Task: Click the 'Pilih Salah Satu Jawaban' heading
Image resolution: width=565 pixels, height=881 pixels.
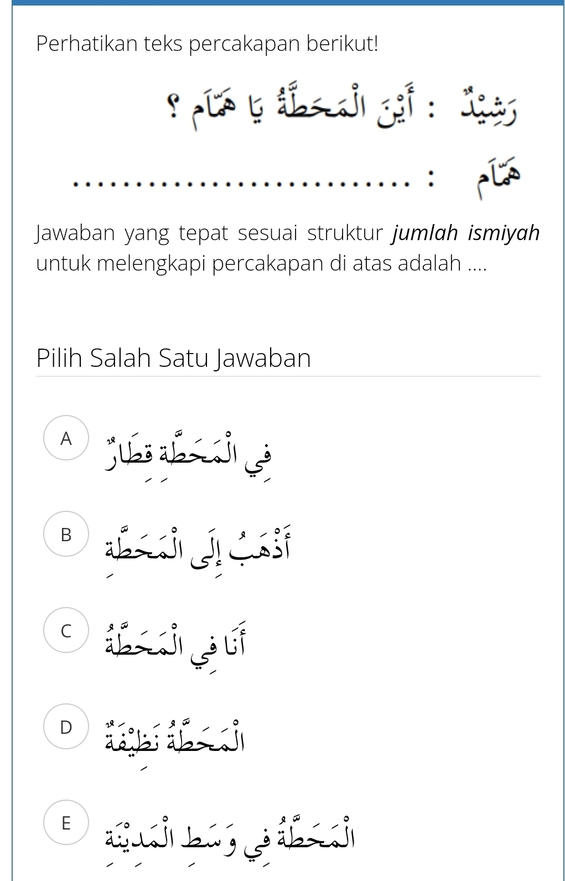Action: tap(174, 357)
